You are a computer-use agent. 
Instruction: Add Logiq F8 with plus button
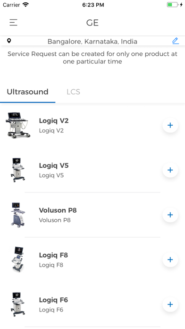(170, 260)
